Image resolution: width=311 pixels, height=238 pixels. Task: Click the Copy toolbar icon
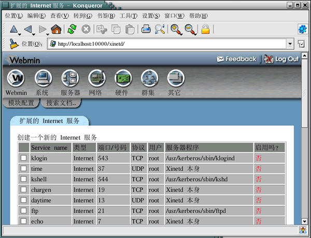click(x=116, y=29)
